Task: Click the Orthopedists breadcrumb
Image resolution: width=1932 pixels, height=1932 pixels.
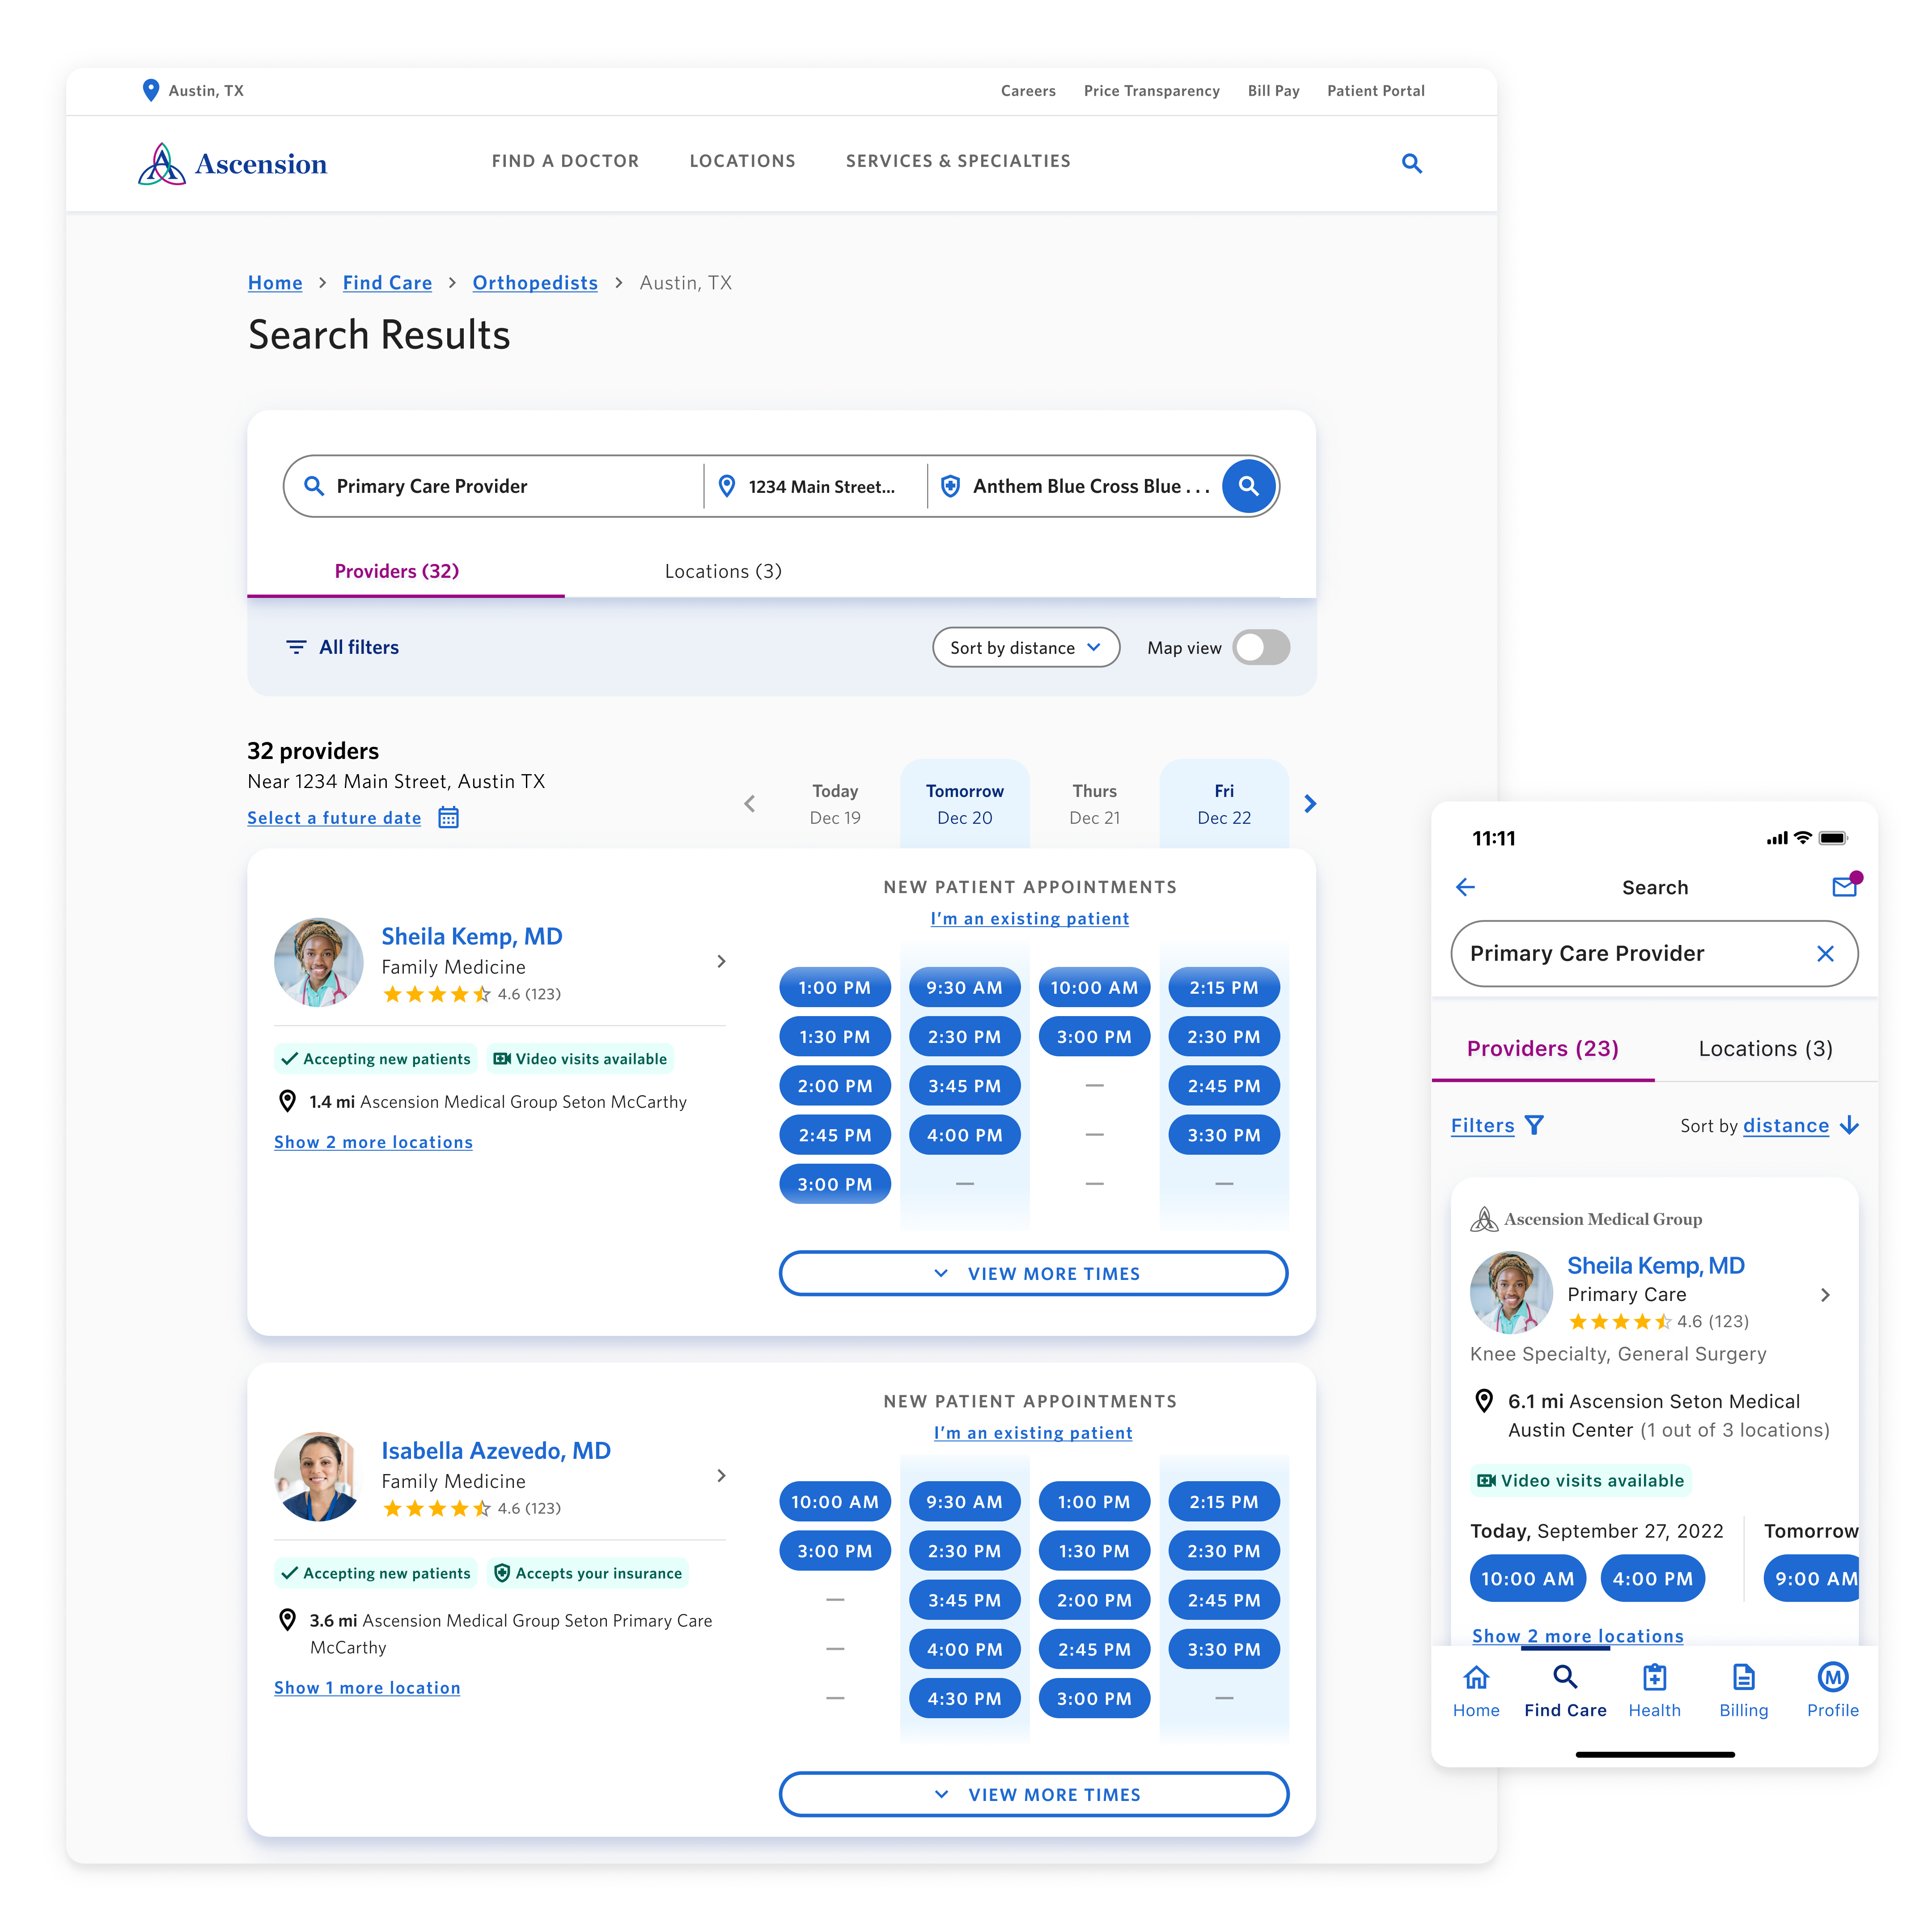Action: coord(535,283)
